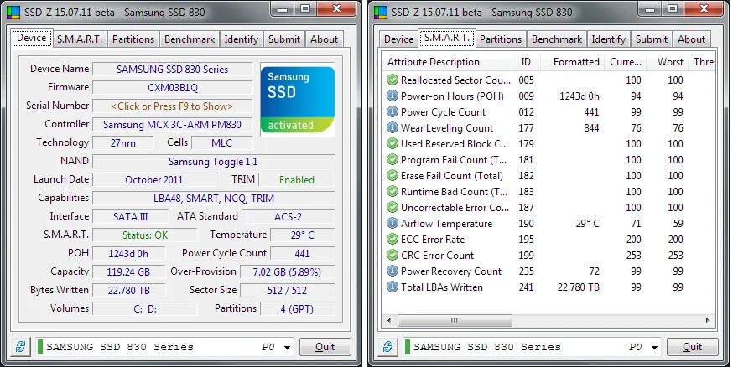733x367 pixels.
Task: Click the Current column header
Action: (x=626, y=62)
